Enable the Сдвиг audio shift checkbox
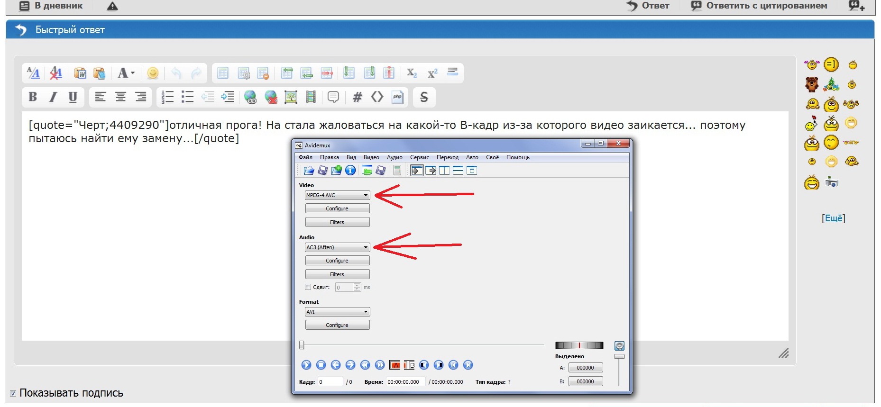 308,287
